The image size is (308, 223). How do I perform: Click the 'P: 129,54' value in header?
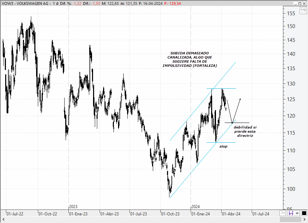point(173,3)
